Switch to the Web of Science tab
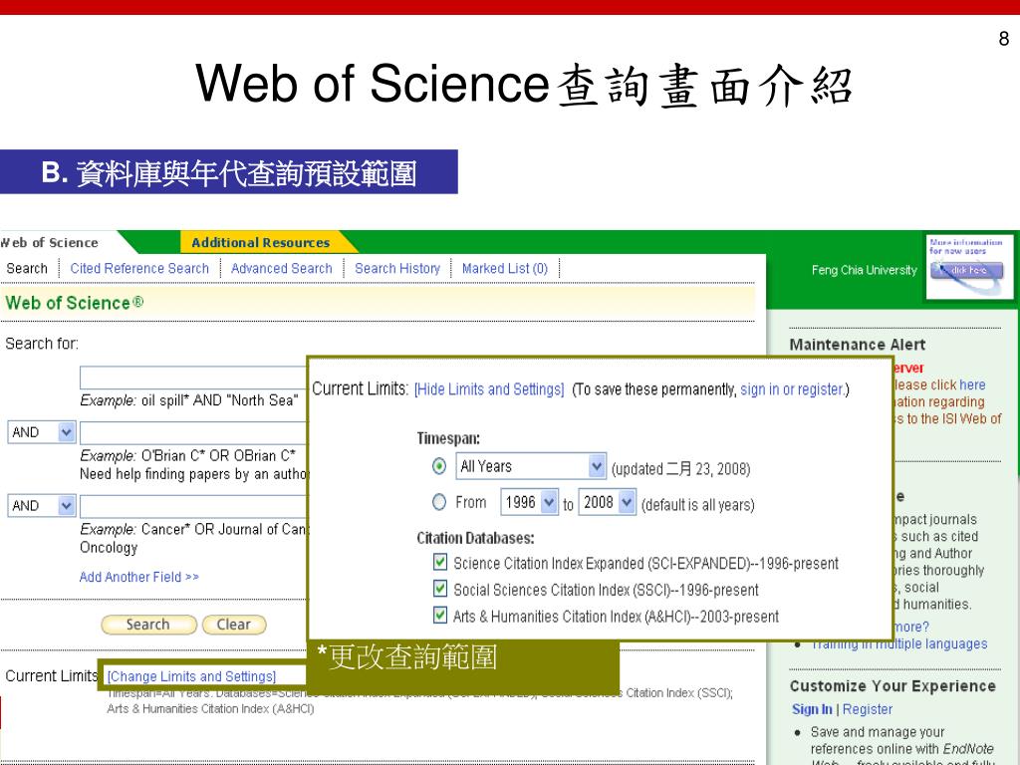Screen dimensions: 1020x765 pyautogui.click(x=50, y=243)
